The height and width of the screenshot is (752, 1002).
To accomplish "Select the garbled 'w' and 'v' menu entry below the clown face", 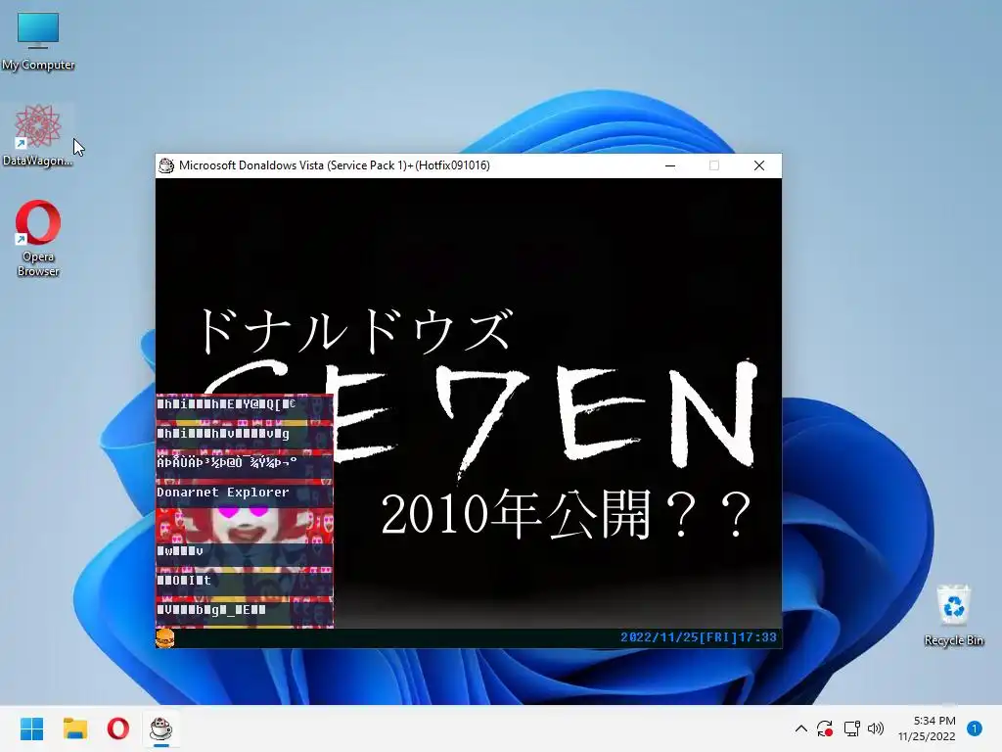I will 244,551.
